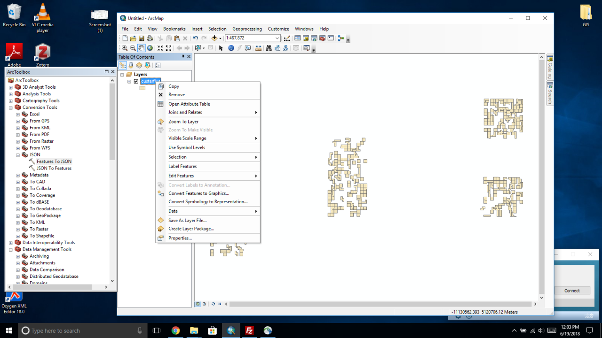Image resolution: width=602 pixels, height=338 pixels.
Task: Click the Connect button
Action: click(x=572, y=291)
